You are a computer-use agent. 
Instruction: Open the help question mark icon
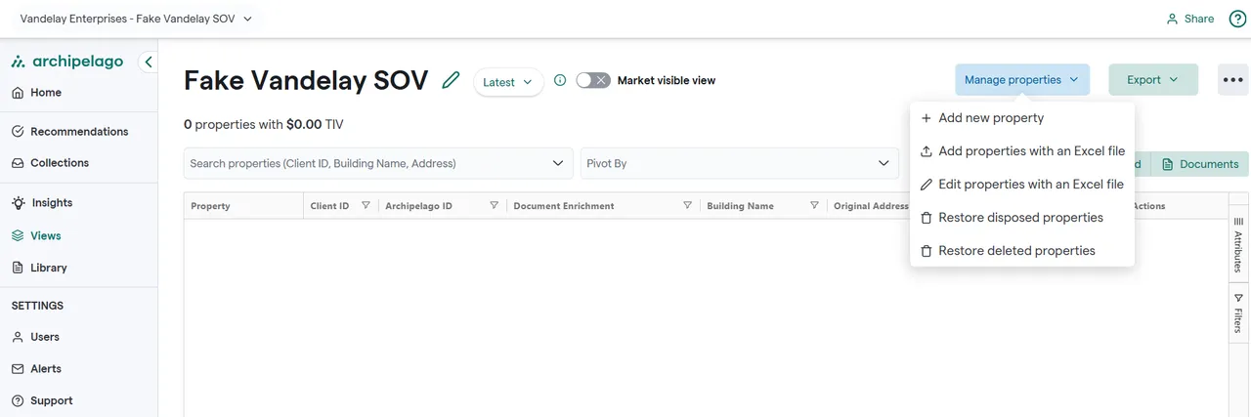click(x=1237, y=19)
